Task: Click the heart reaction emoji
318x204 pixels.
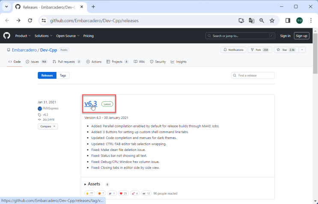Action: point(123,193)
